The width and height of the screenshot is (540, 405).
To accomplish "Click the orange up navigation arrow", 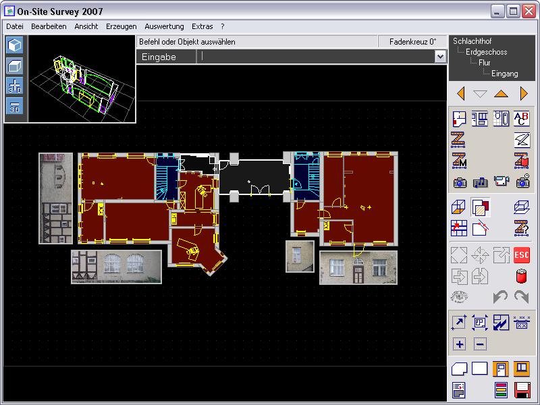I will click(501, 94).
